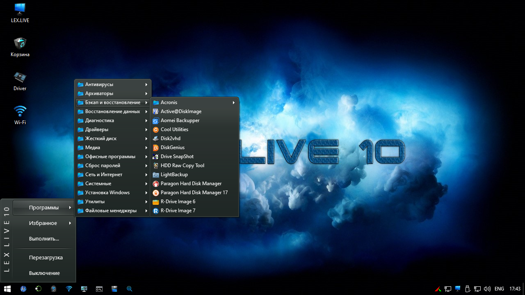This screenshot has height=295, width=525.
Task: Click Выключение to shut down
Action: (44, 273)
